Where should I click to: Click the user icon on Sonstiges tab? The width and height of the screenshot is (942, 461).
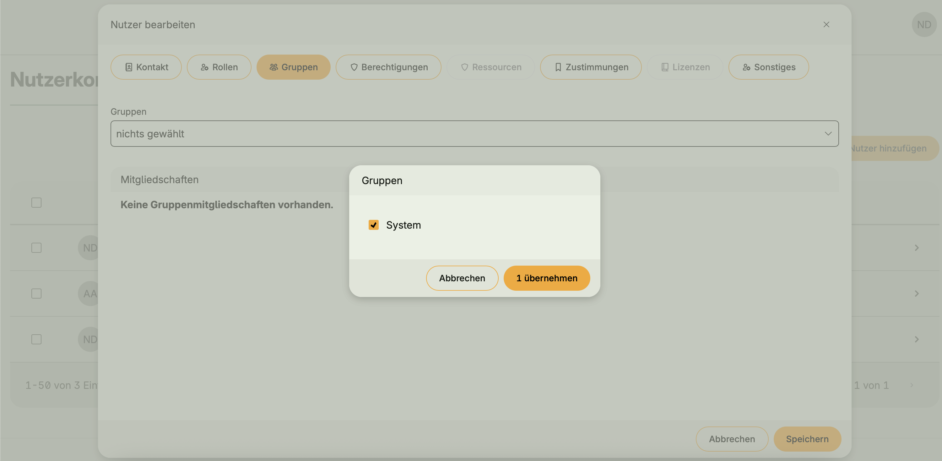point(746,67)
